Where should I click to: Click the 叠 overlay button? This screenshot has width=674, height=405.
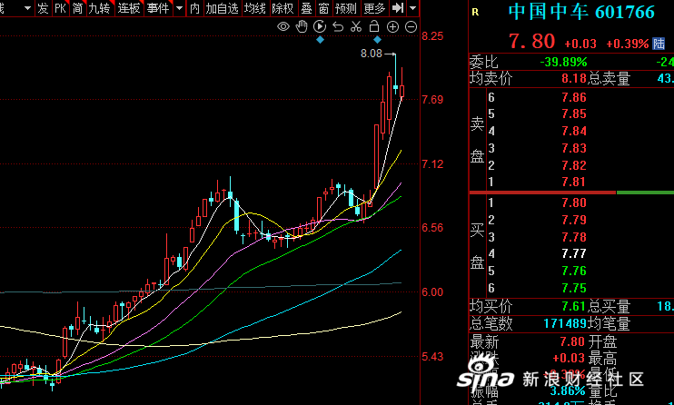(306, 8)
